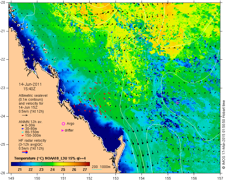Click the "Altimetric sealevel" legend line

[33, 96]
